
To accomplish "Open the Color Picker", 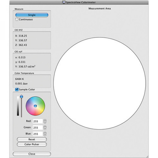I will coord(32,144).
